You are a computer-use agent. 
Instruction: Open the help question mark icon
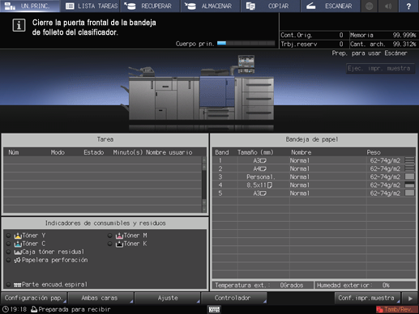(x=408, y=6)
